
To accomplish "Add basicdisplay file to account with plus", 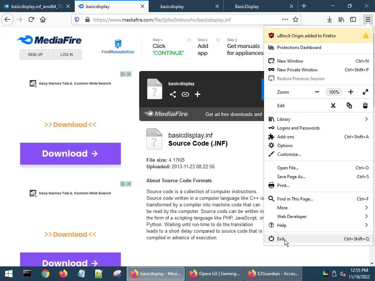I will point(197,94).
